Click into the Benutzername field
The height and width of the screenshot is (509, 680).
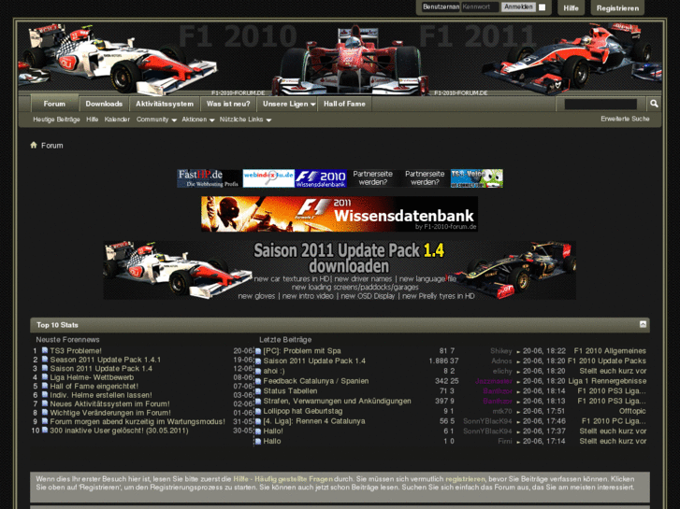[441, 7]
